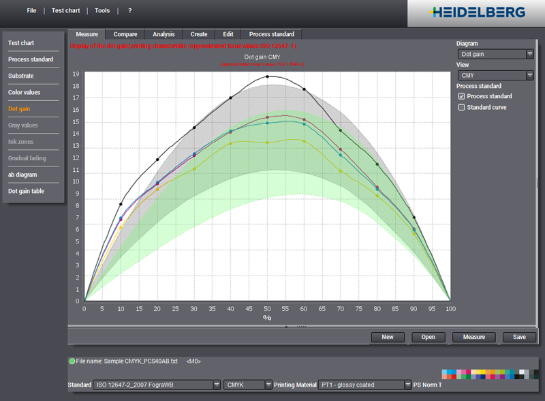Click the panel splitter arrow below the chart

pyautogui.click(x=286, y=327)
